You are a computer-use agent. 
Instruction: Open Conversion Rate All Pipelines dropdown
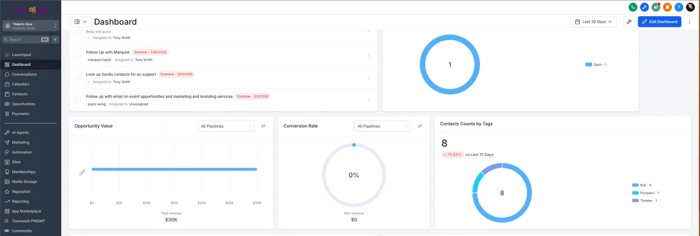click(x=383, y=126)
